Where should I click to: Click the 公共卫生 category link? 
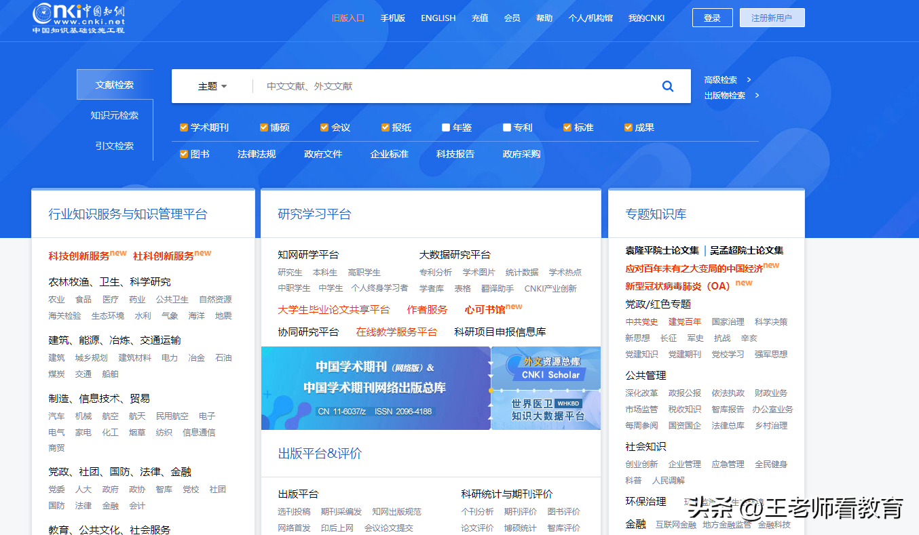[x=172, y=299]
